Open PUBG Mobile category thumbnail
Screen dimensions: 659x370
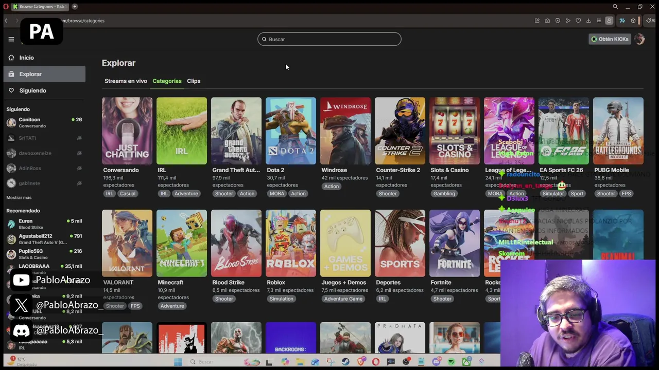tap(618, 131)
